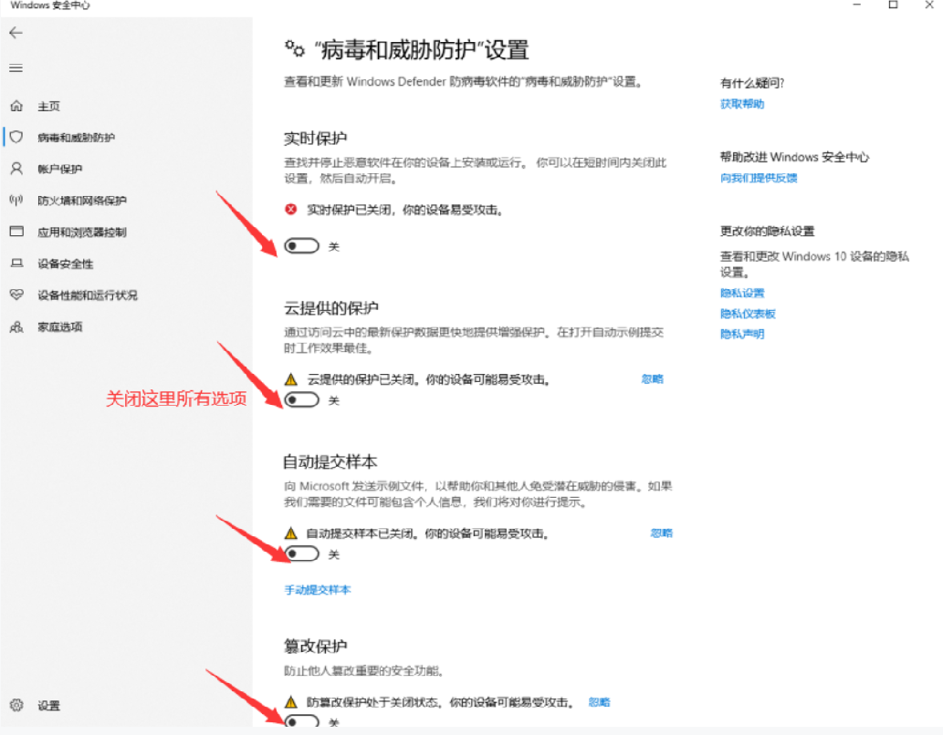943x735 pixels.
Task: Click the person icon for 帐户保护
Action: click(x=16, y=169)
